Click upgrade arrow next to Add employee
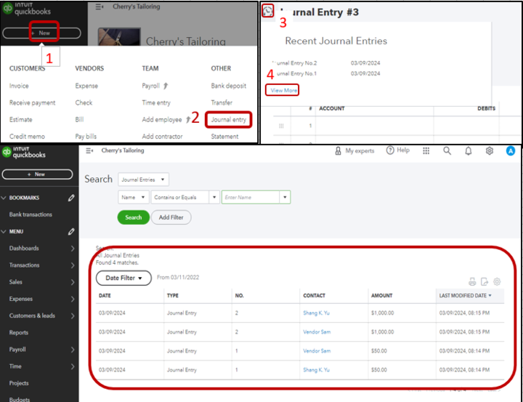 188,119
